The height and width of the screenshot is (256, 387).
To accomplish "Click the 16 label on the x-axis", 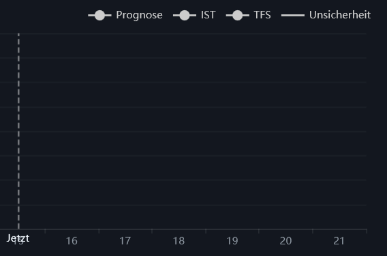I will [72, 241].
